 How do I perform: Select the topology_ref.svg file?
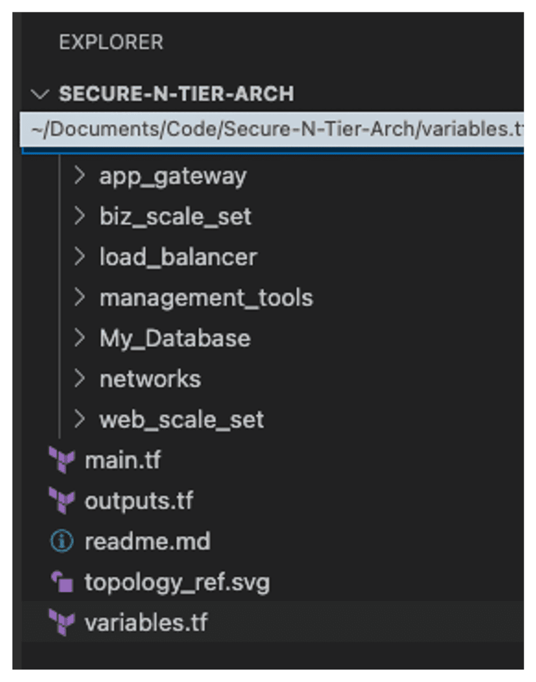click(x=177, y=583)
